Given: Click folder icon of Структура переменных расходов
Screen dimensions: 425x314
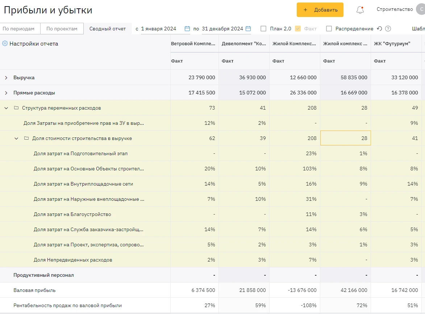Looking at the screenshot, I should [x=16, y=108].
